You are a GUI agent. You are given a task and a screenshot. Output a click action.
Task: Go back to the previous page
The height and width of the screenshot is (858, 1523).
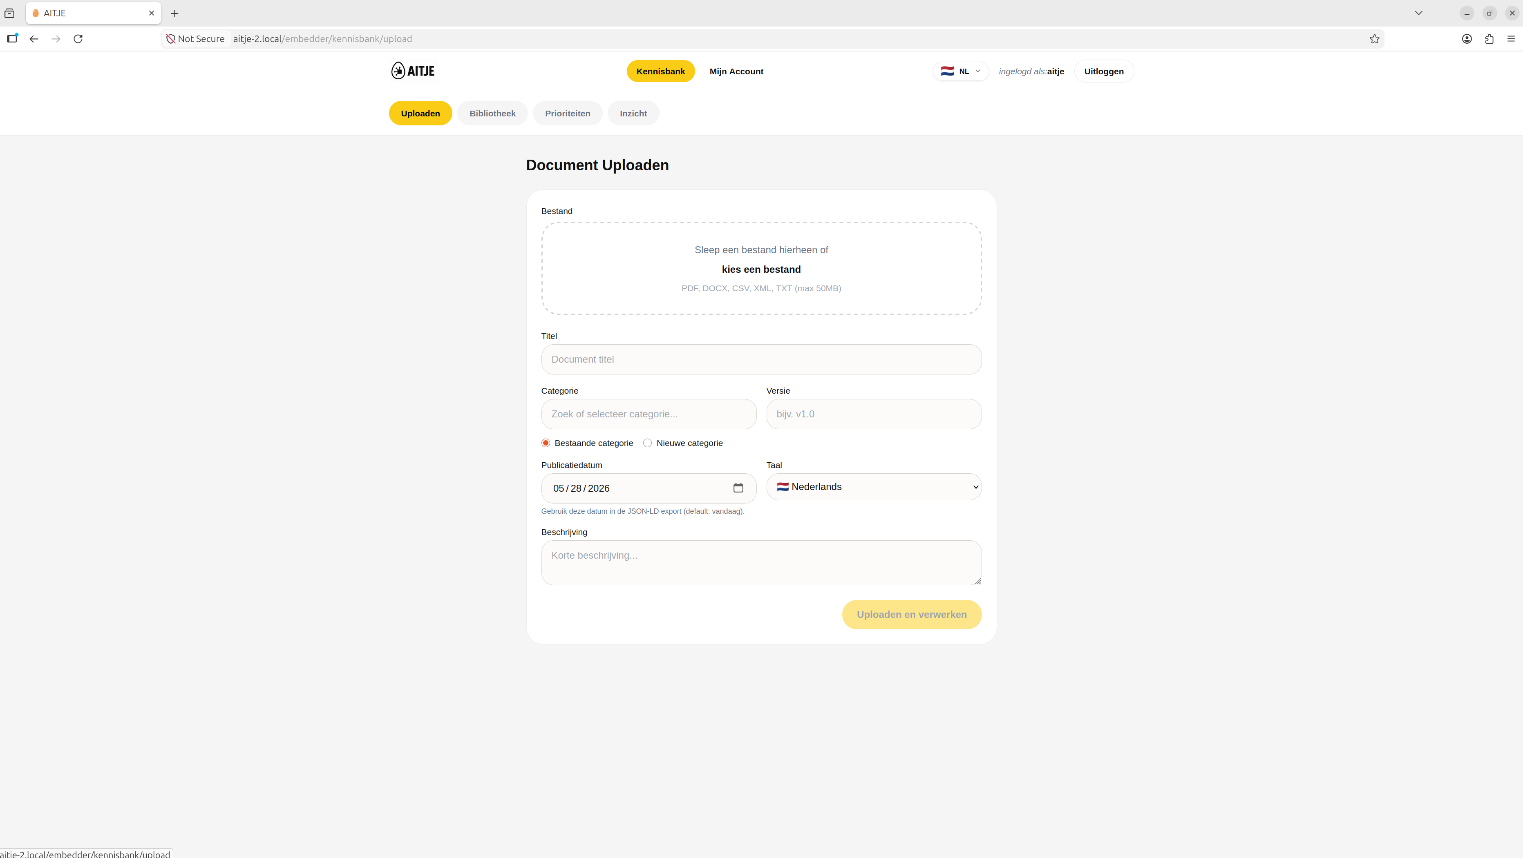(x=34, y=38)
